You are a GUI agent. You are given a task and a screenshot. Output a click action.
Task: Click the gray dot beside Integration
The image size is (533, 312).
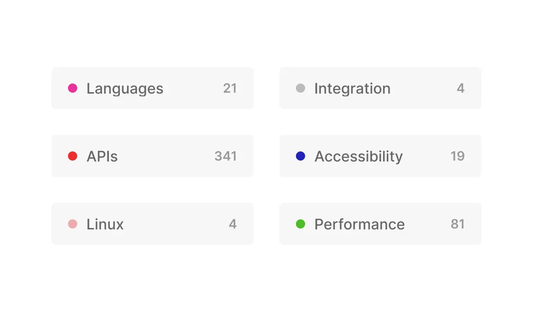pos(301,88)
